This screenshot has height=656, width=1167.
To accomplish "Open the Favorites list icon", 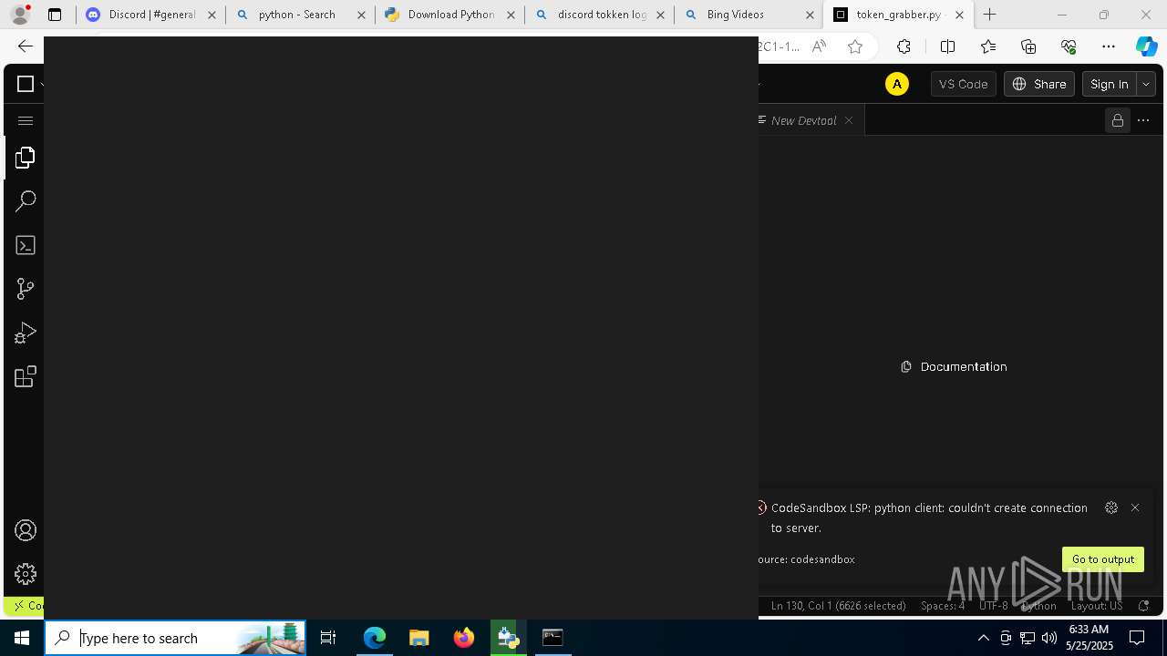I will point(988,46).
